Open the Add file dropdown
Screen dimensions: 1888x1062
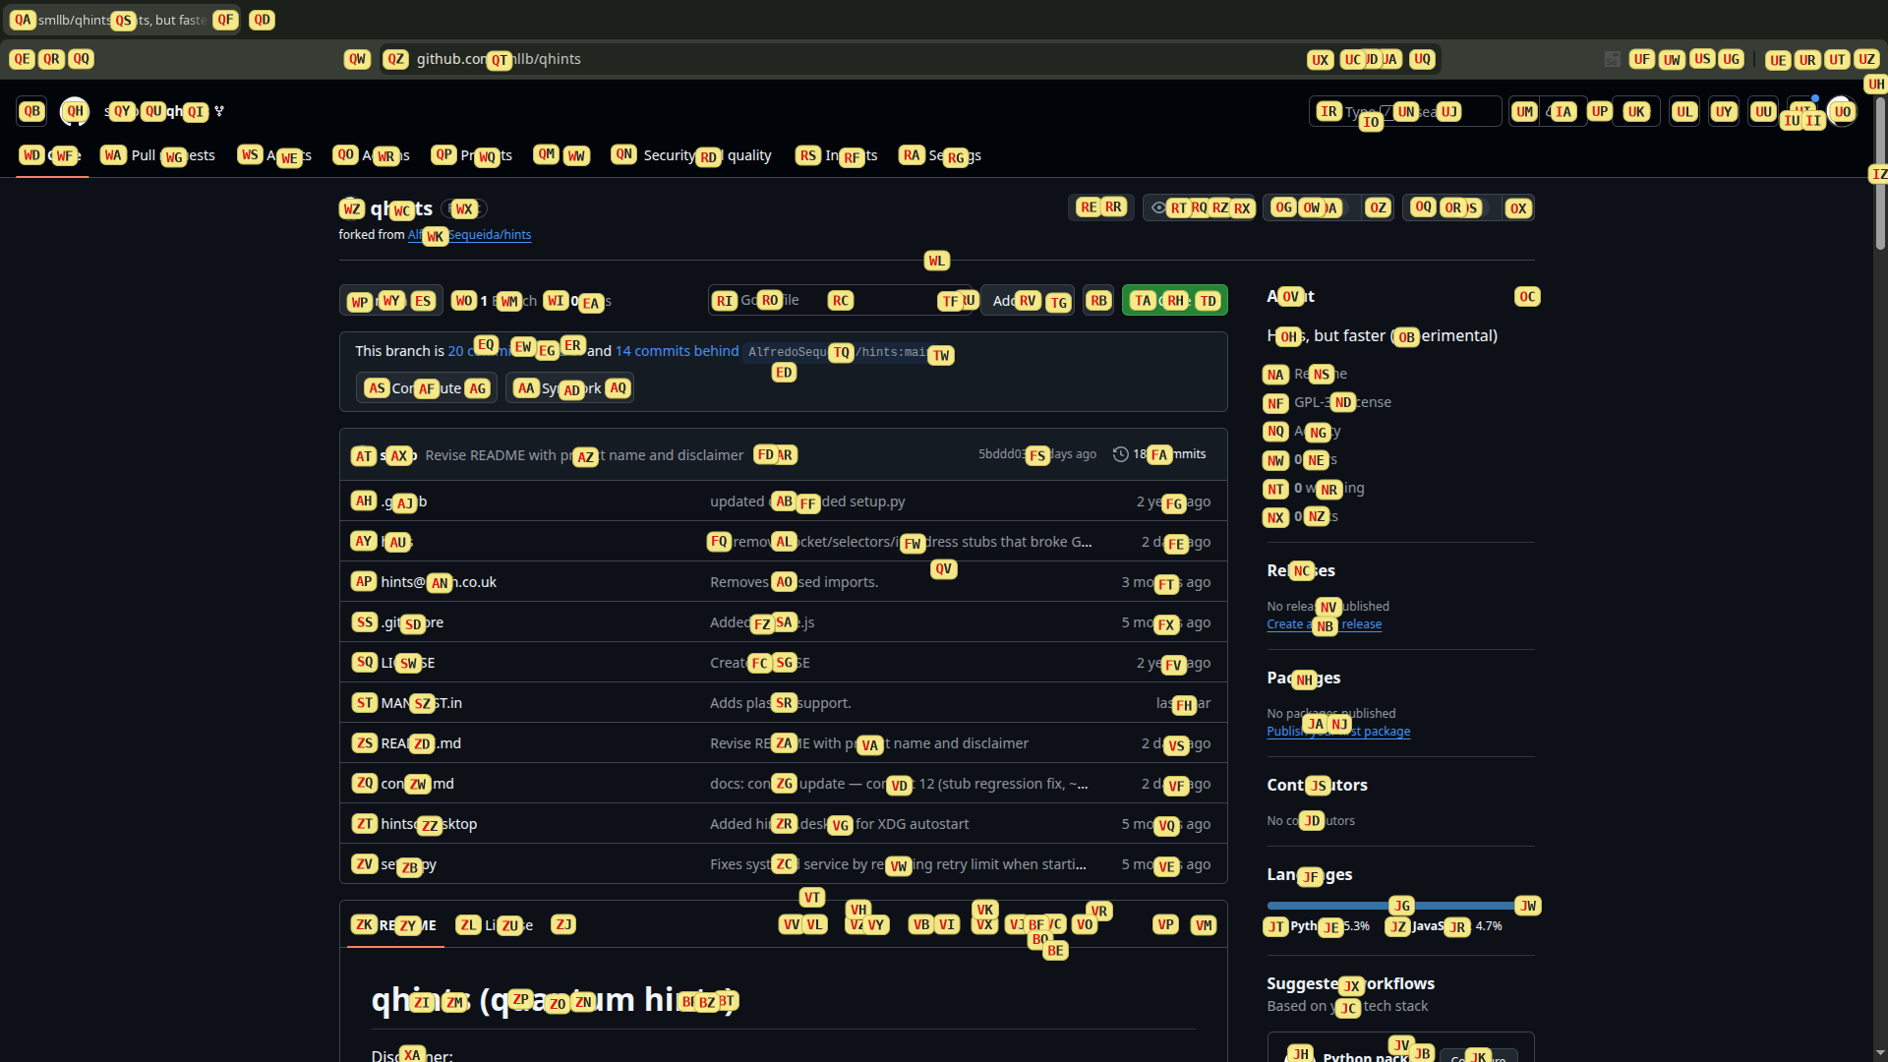[1028, 301]
